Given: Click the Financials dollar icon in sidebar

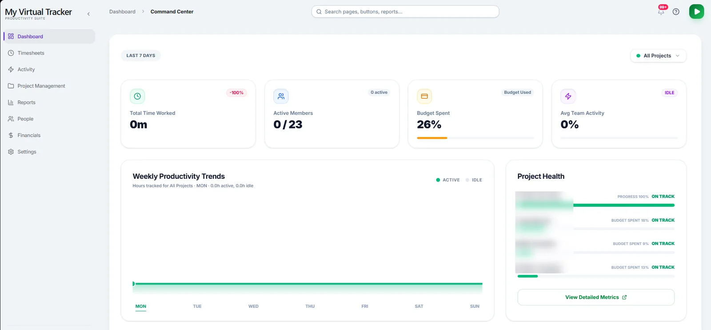Looking at the screenshot, I should click(x=11, y=135).
